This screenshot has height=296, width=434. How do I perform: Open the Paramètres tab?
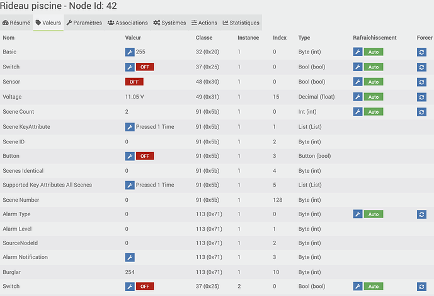coord(84,23)
